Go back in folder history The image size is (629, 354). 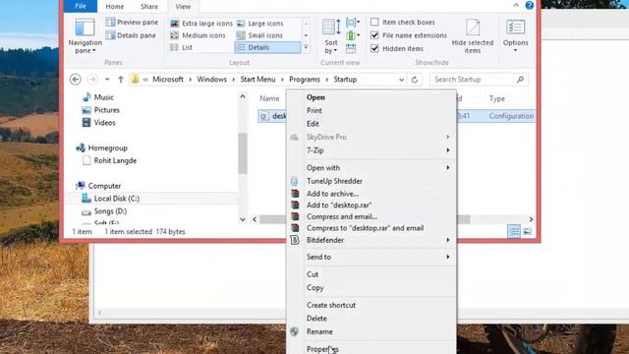pos(76,80)
